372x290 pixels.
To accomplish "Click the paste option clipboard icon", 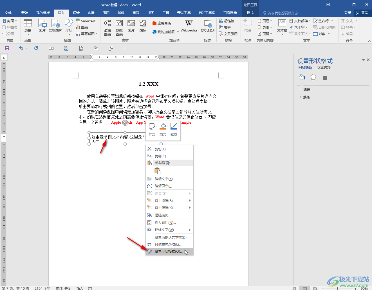I will tap(157, 171).
